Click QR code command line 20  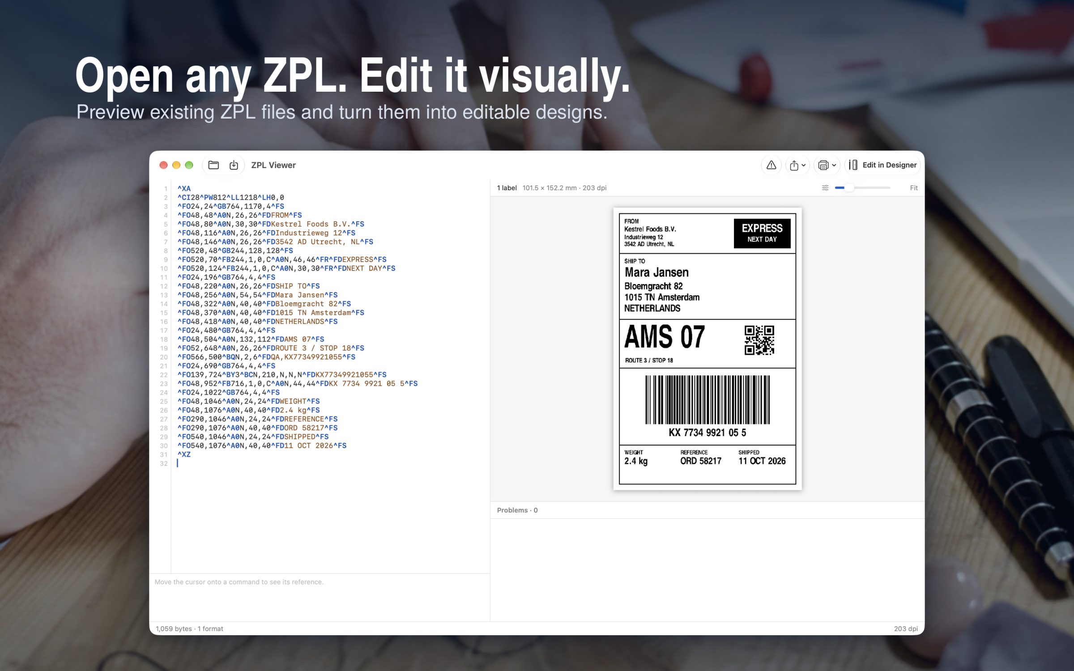click(266, 357)
